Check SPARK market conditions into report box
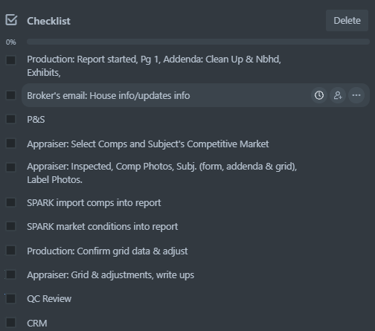 click(x=10, y=226)
